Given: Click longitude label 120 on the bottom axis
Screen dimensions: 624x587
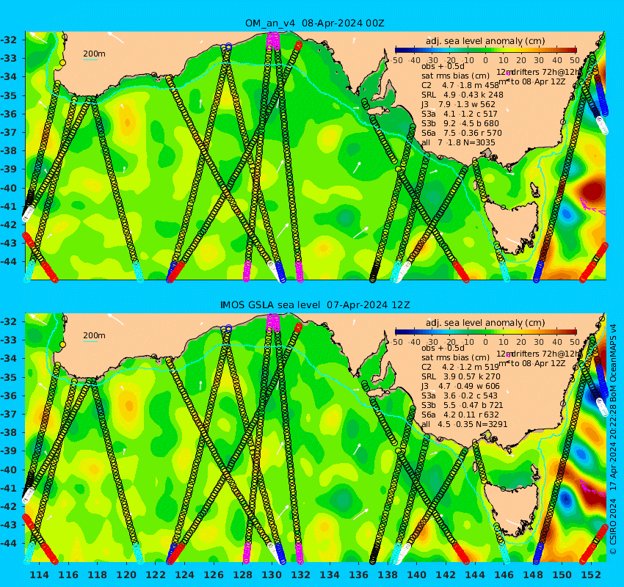Looking at the screenshot, I should click(126, 575).
